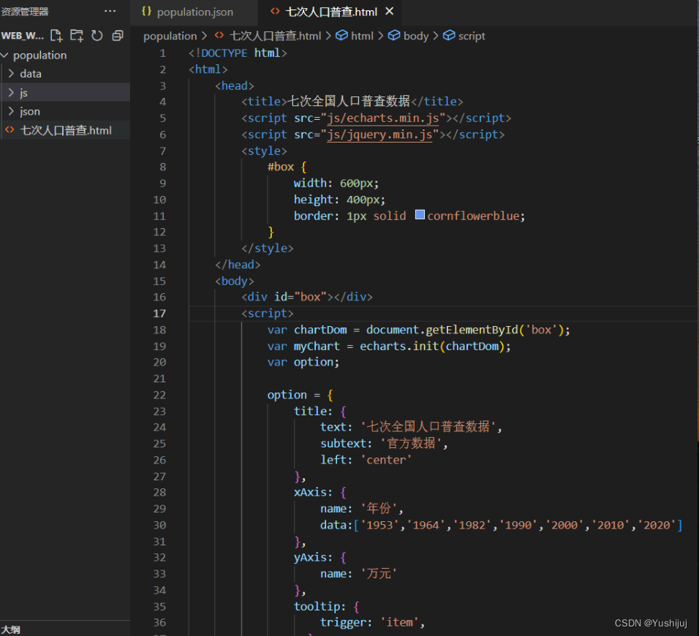The image size is (699, 636).
Task: Click echarts.init(chartDom) call
Action: (x=432, y=347)
